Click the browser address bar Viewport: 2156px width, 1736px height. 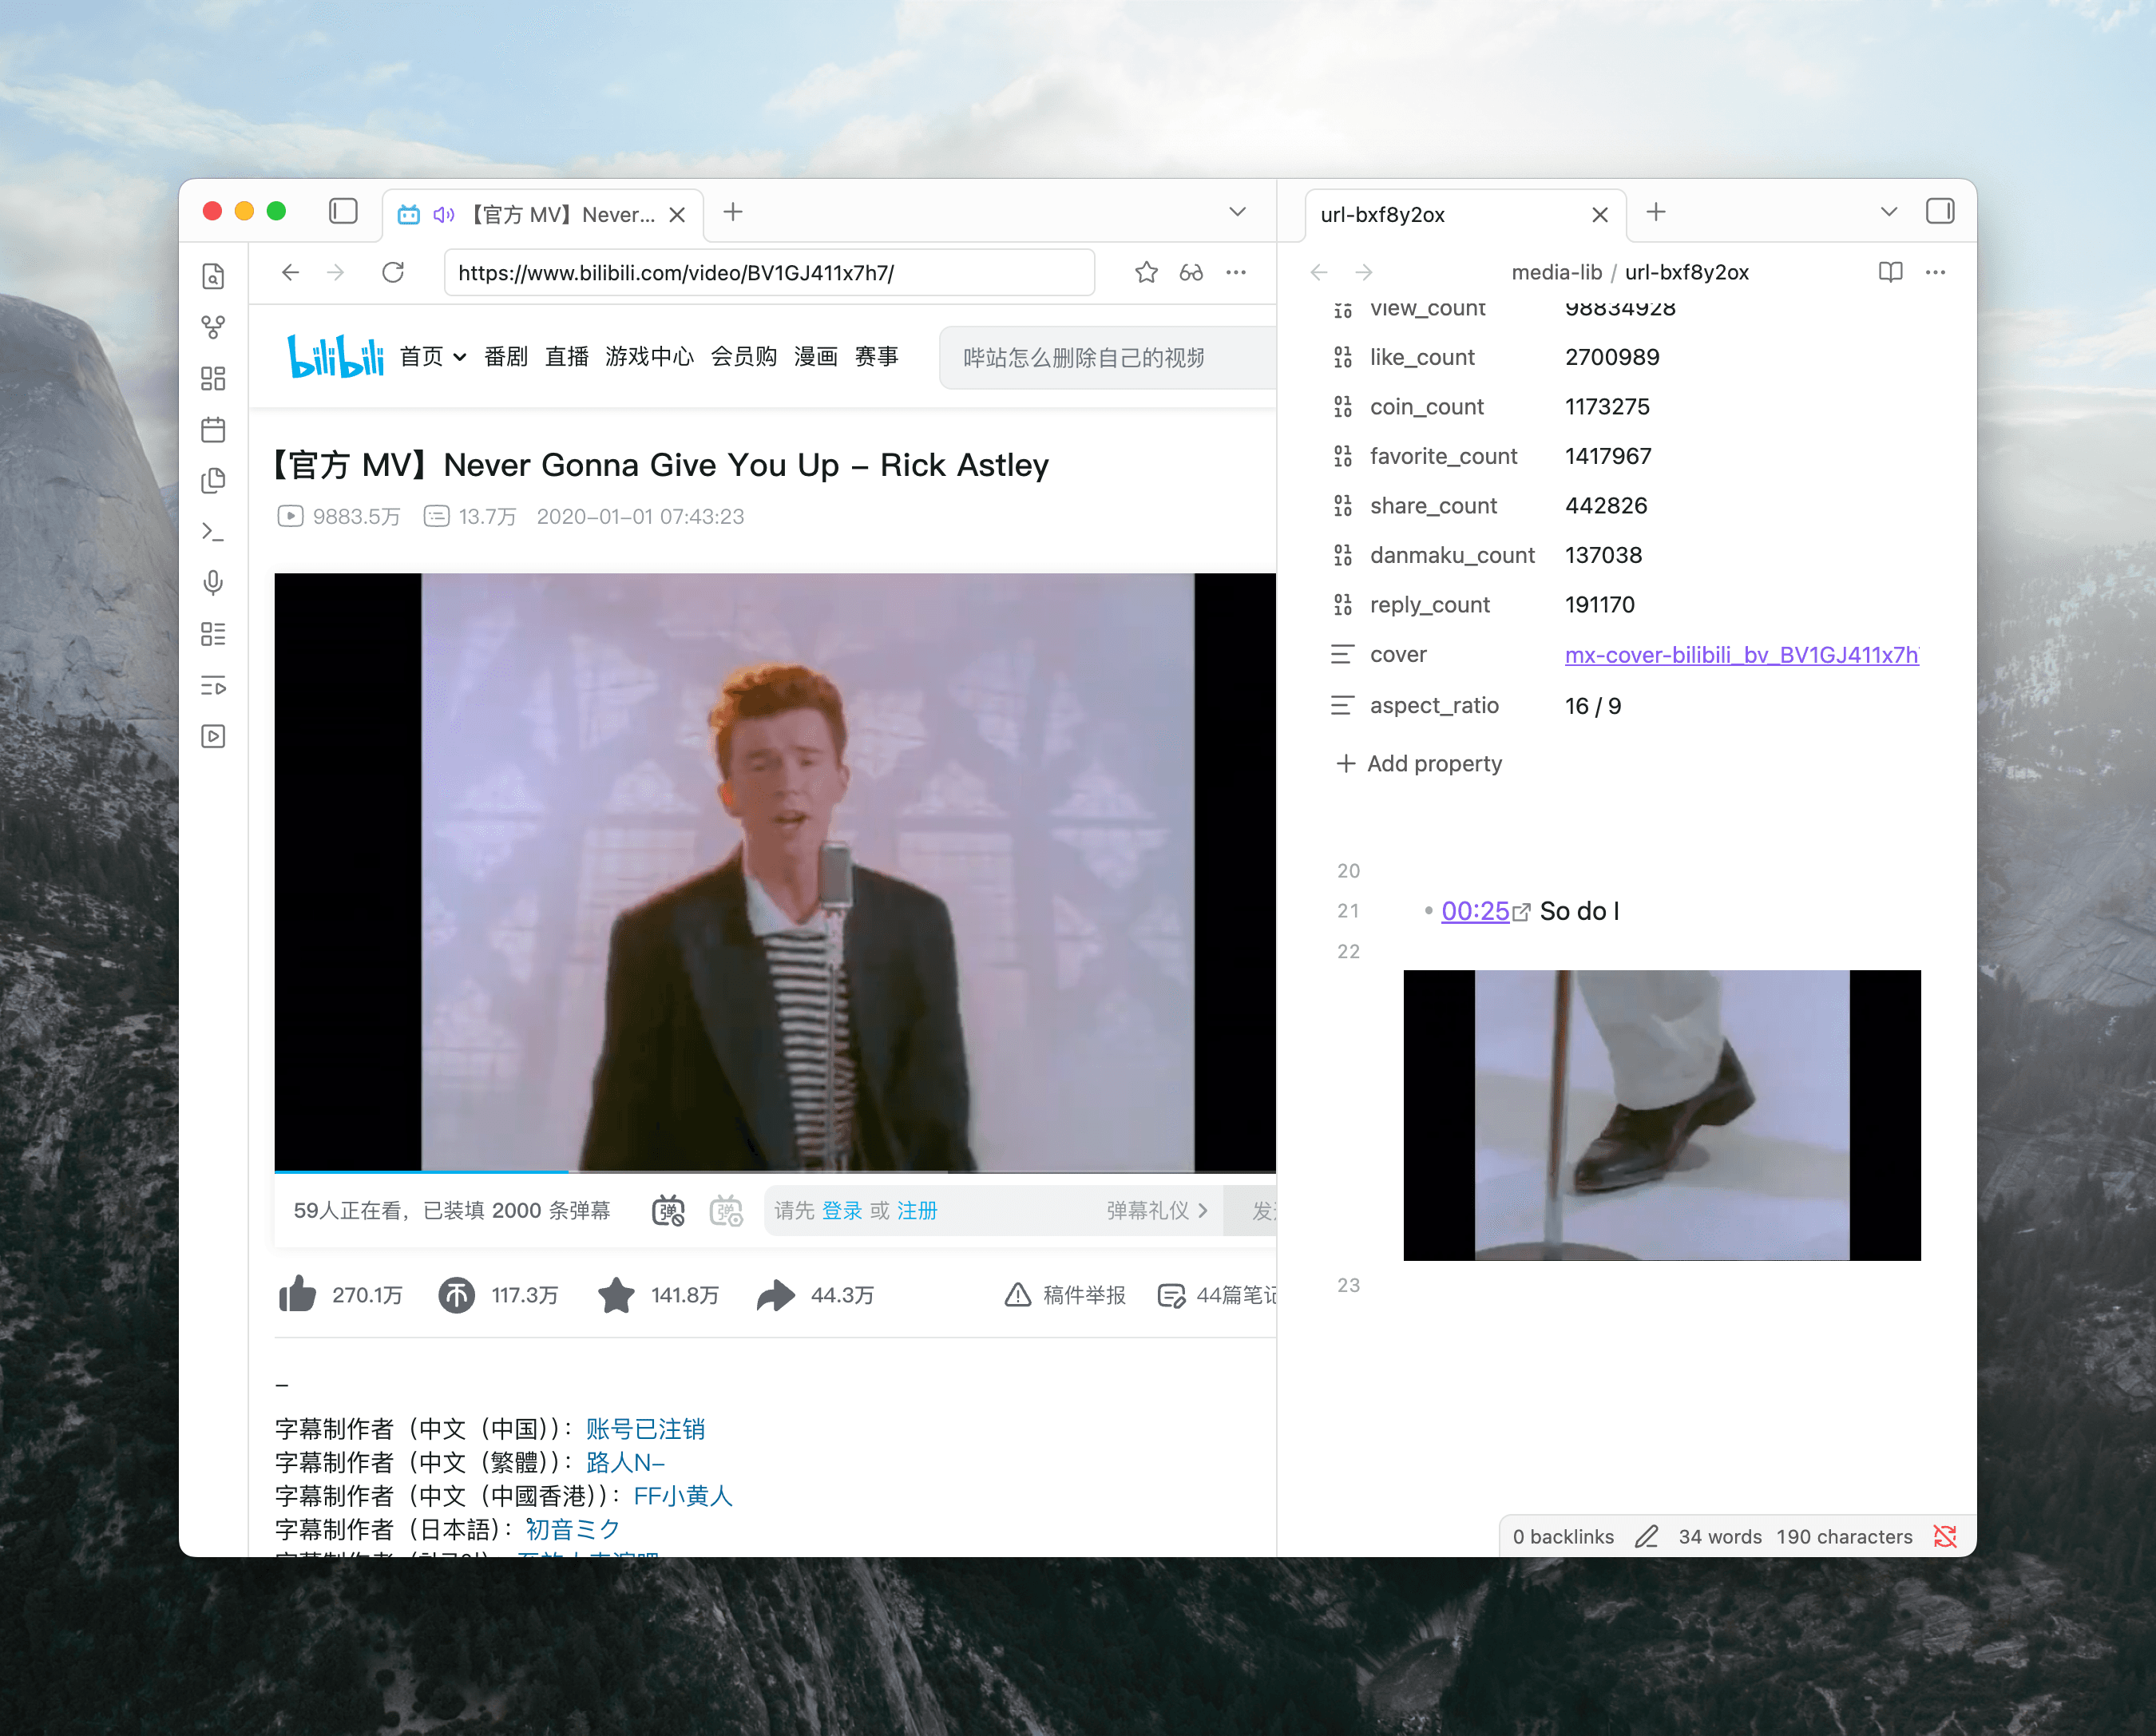(770, 272)
